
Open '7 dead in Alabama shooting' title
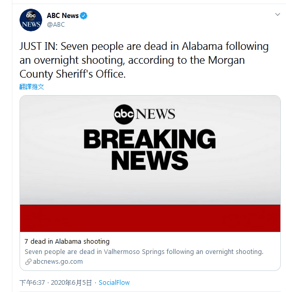(x=67, y=241)
